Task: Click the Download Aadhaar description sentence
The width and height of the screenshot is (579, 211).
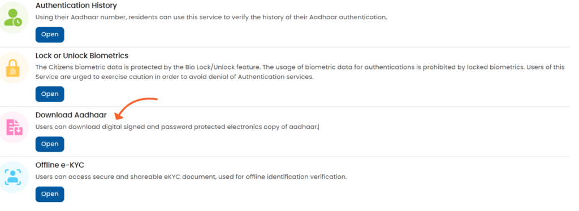Action: [x=177, y=127]
